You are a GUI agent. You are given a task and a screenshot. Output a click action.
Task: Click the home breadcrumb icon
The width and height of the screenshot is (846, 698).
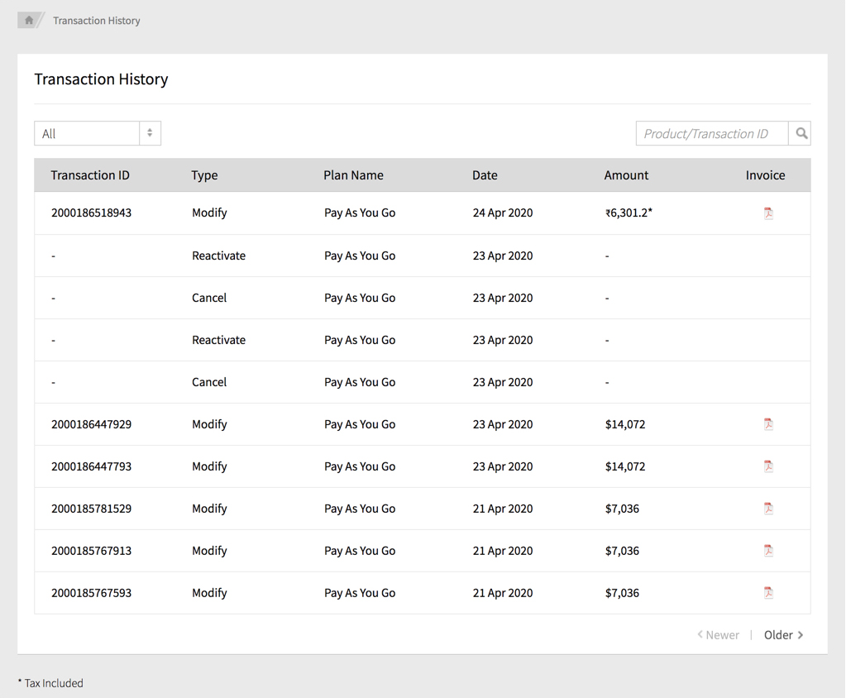(30, 20)
